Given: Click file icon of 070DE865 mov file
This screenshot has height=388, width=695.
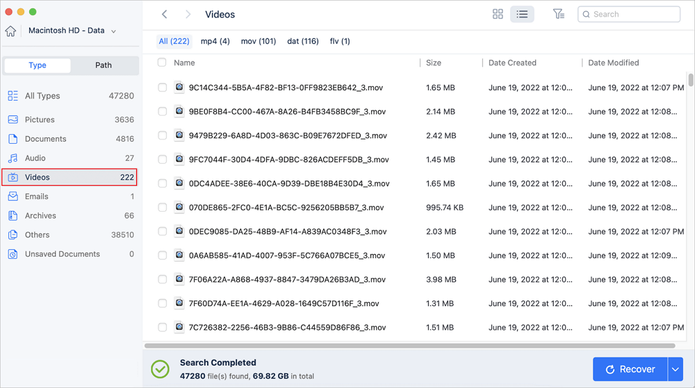Looking at the screenshot, I should [x=179, y=207].
